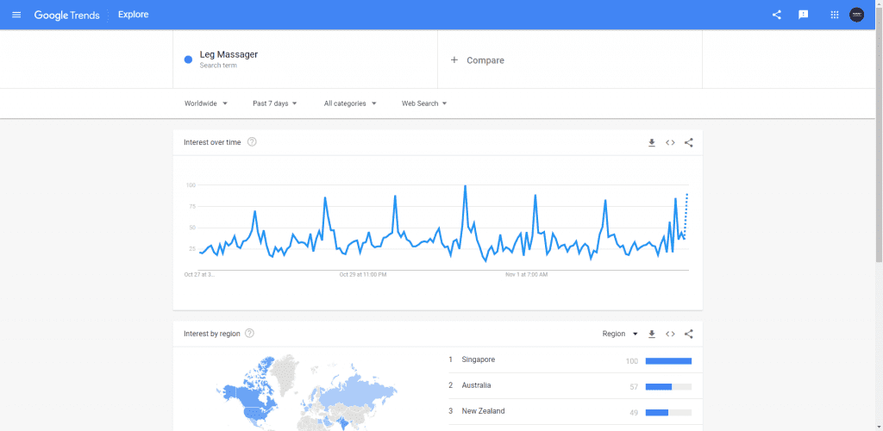Click the share icon in header
The height and width of the screenshot is (431, 883).
point(776,15)
